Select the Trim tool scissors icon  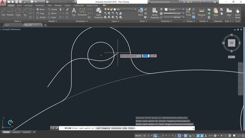[60, 9]
